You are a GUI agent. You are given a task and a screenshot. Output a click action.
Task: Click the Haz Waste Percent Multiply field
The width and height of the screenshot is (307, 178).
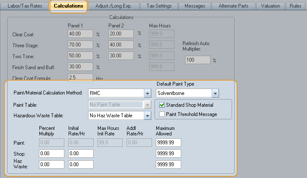[x=51, y=165]
